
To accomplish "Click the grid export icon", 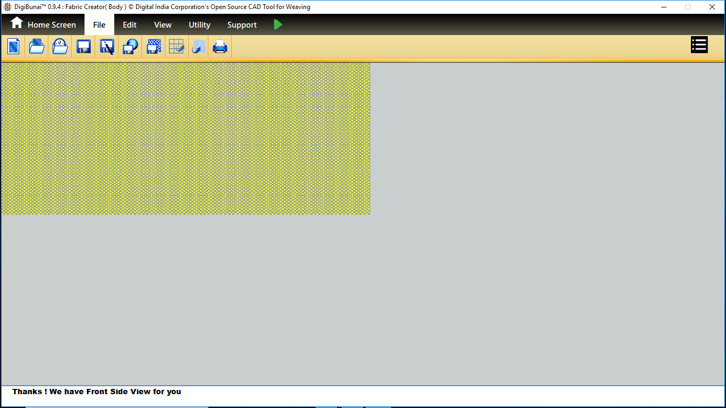I will point(176,47).
